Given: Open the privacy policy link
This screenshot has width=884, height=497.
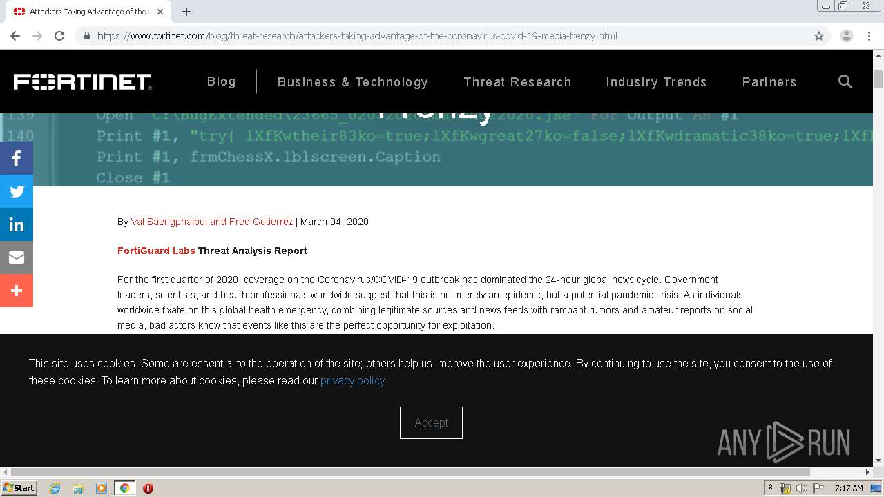Looking at the screenshot, I should click(352, 380).
